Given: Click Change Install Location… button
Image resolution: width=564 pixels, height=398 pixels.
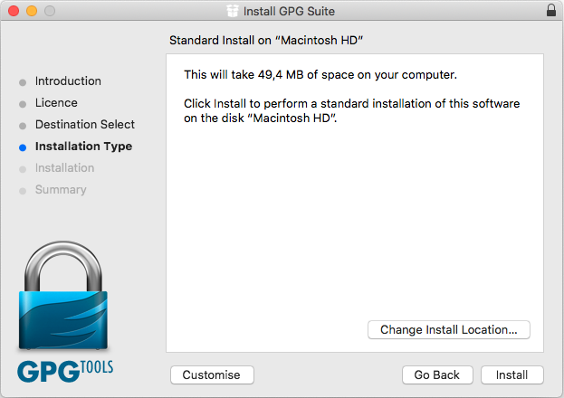Looking at the screenshot, I should point(448,329).
